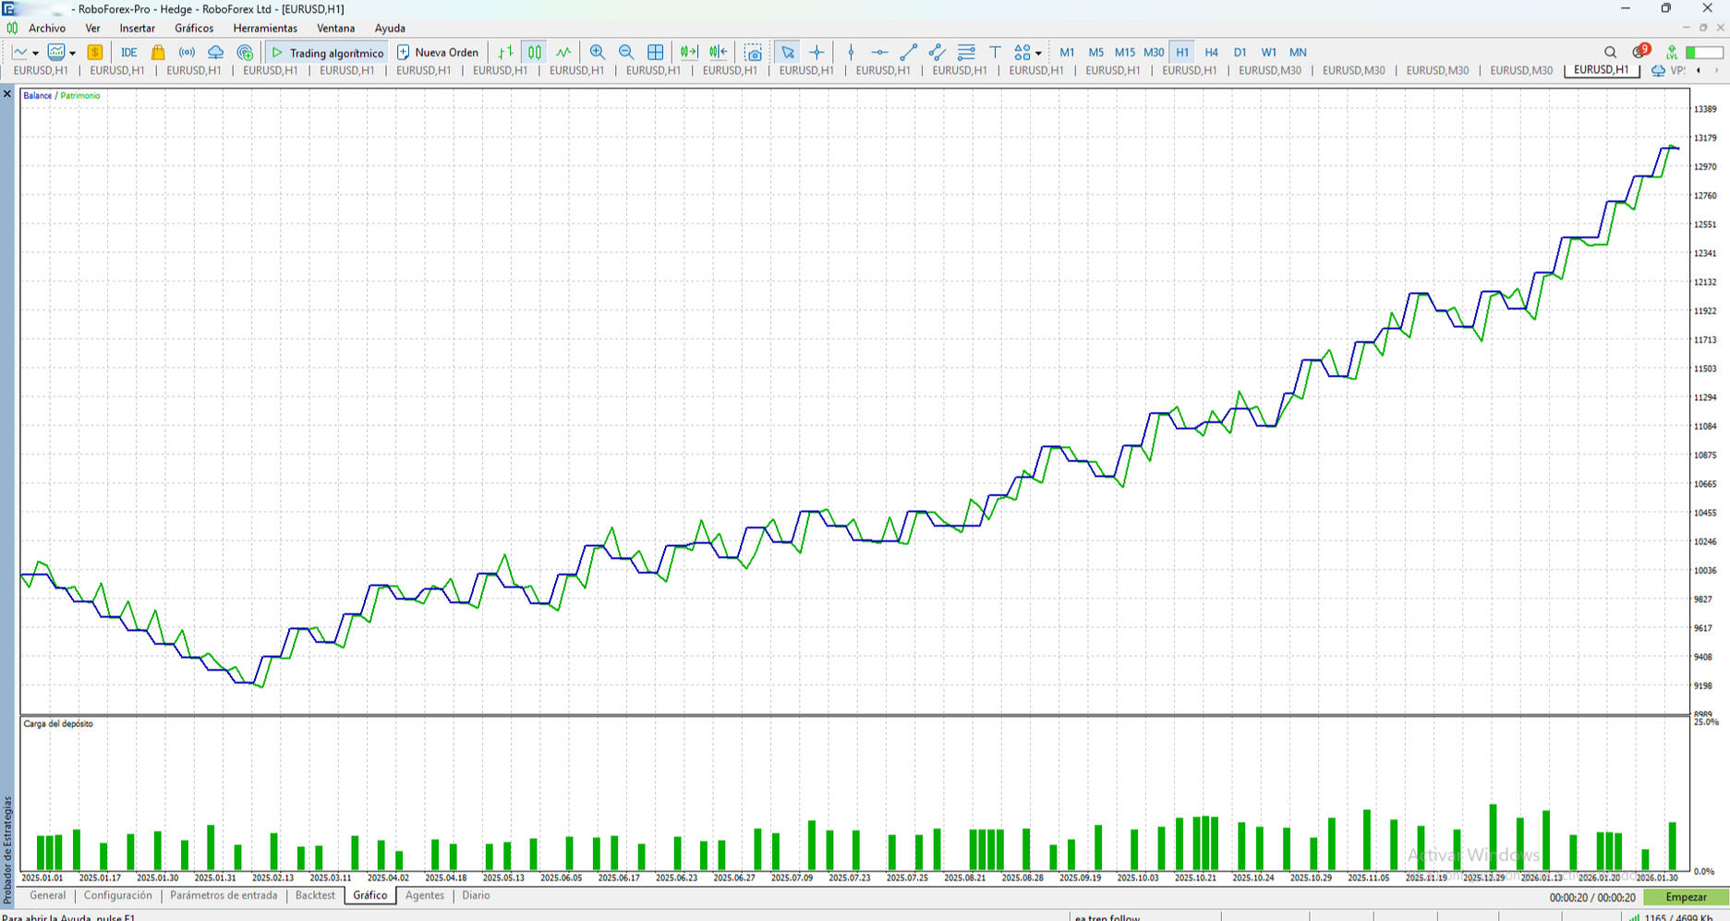Click the zoom out magnifier icon
This screenshot has height=921, width=1730.
(626, 53)
